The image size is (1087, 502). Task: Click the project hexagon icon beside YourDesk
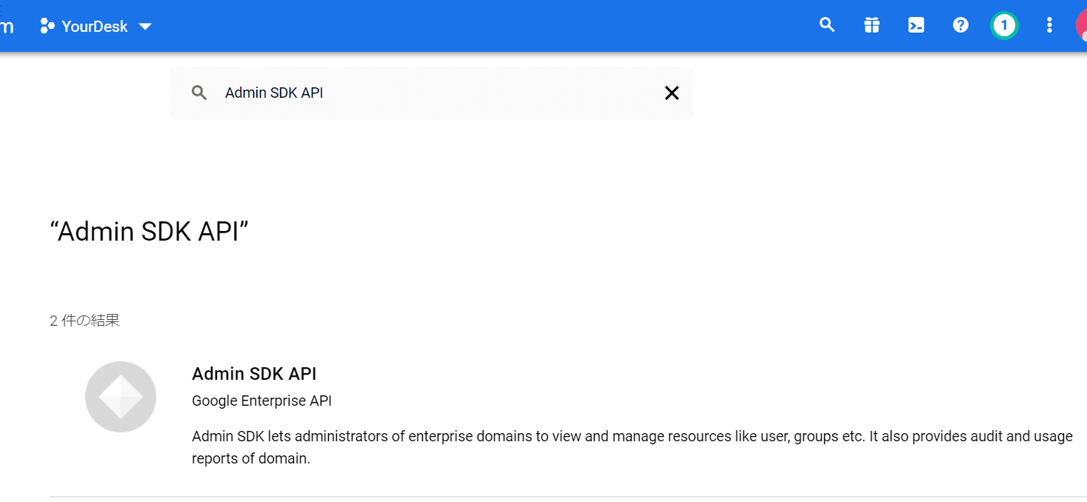[47, 27]
